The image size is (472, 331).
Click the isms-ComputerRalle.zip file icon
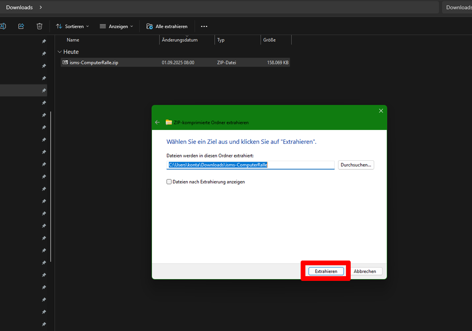pyautogui.click(x=66, y=62)
